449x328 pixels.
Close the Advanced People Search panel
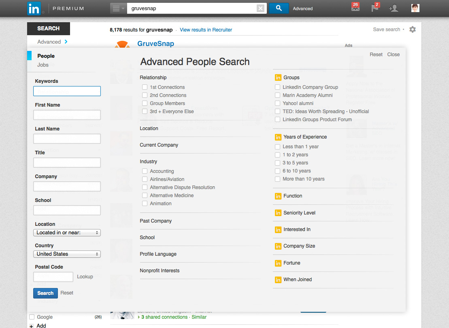pos(394,55)
